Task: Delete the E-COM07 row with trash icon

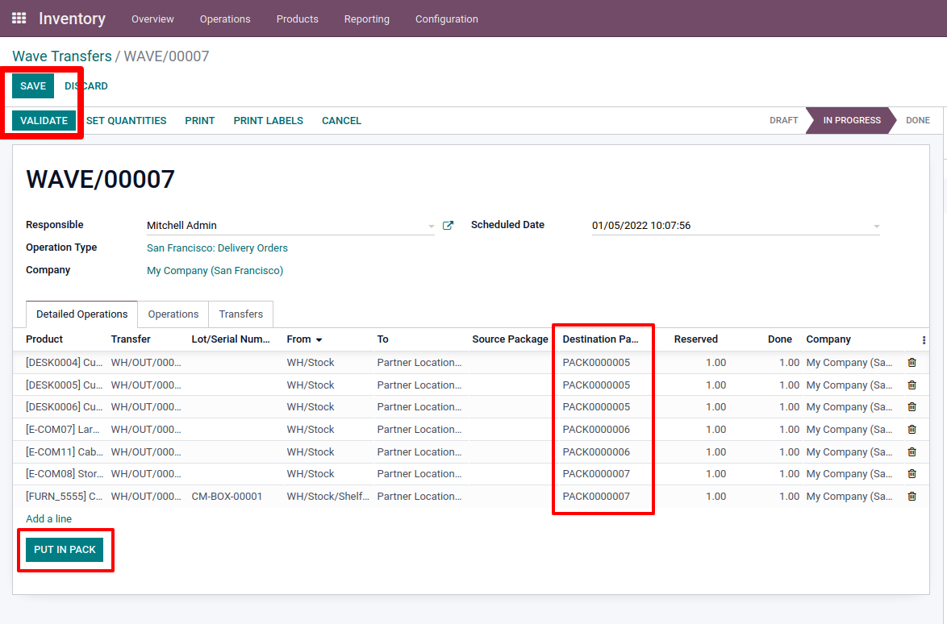Action: click(912, 429)
